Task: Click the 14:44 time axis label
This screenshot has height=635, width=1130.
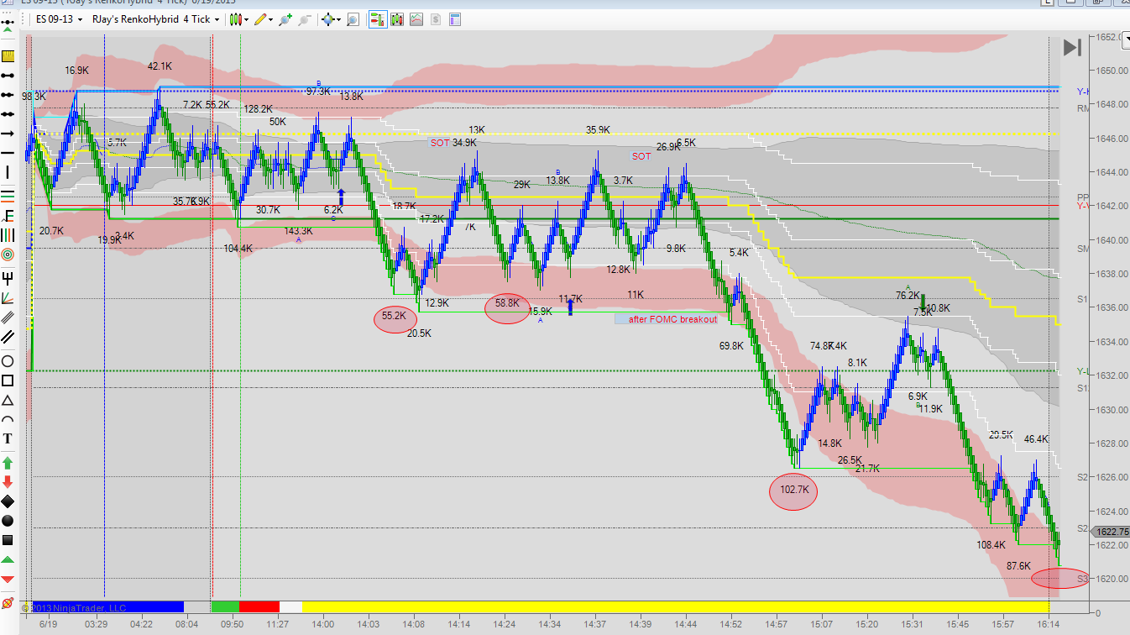Action: [x=686, y=625]
